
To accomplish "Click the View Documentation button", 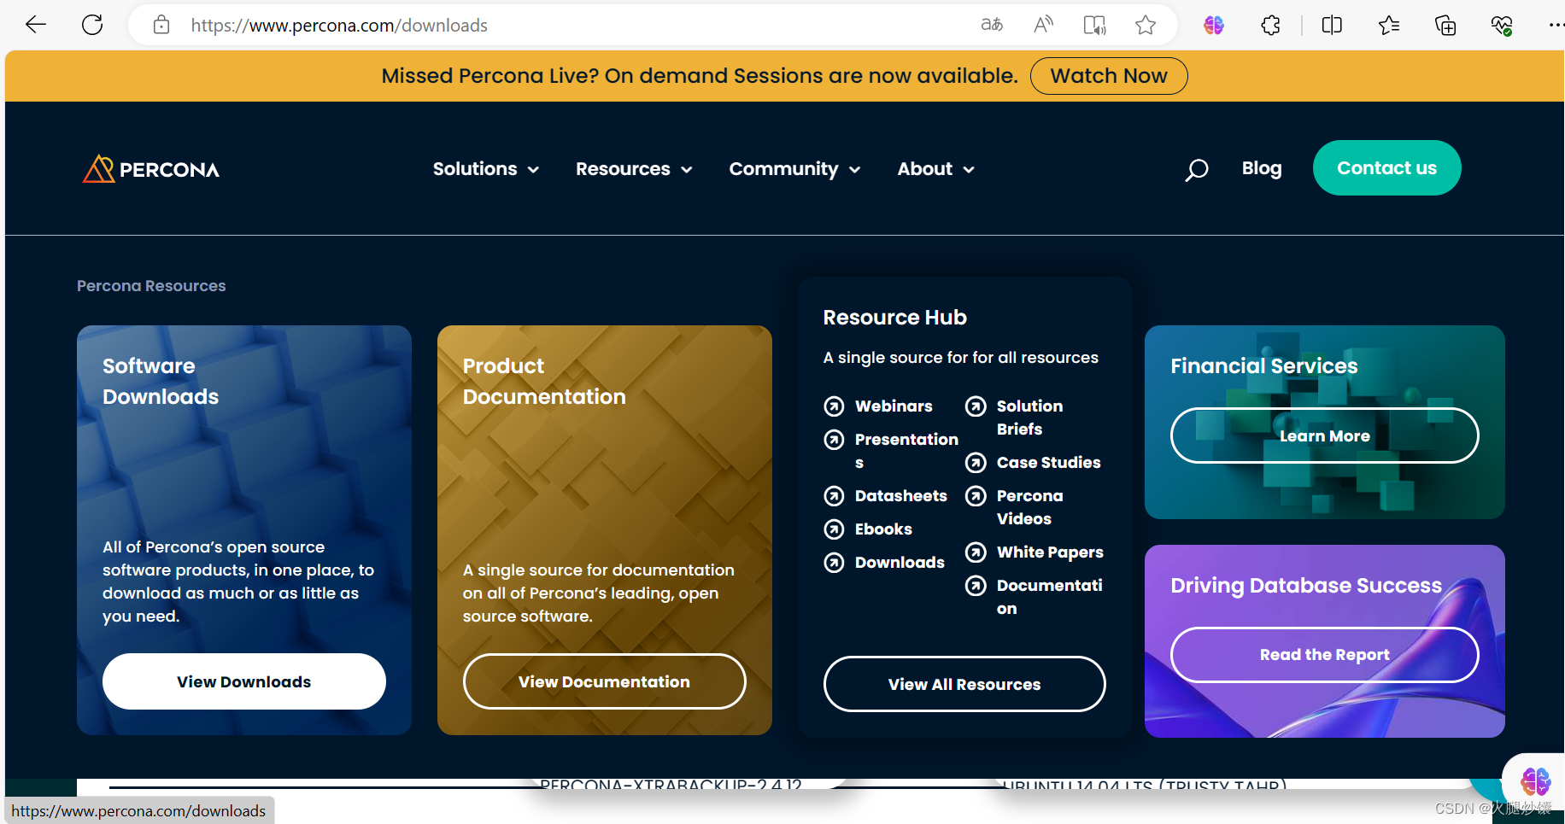I will [x=605, y=681].
